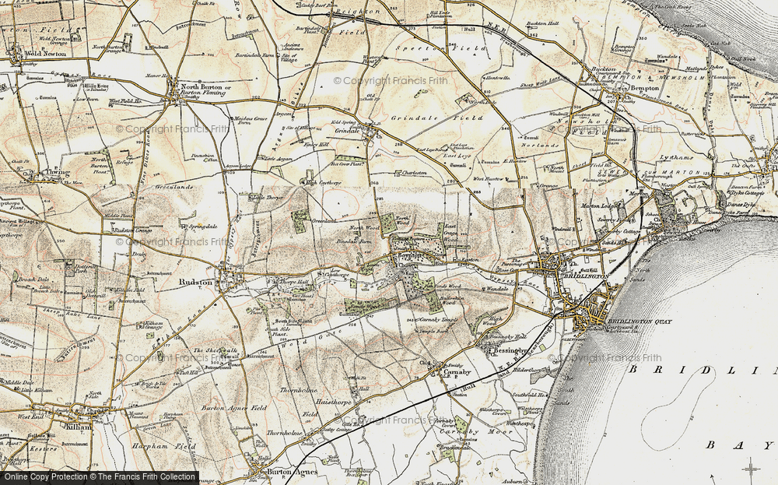Select the Buckton Hall label
778x485 pixels.
[545, 23]
